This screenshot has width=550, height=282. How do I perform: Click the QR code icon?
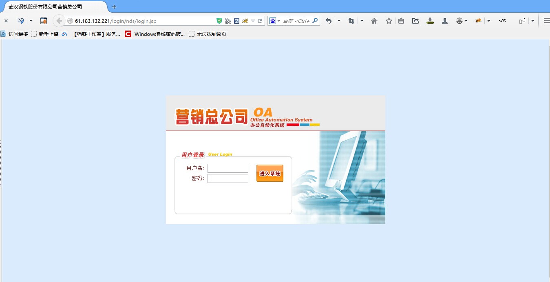coord(228,21)
